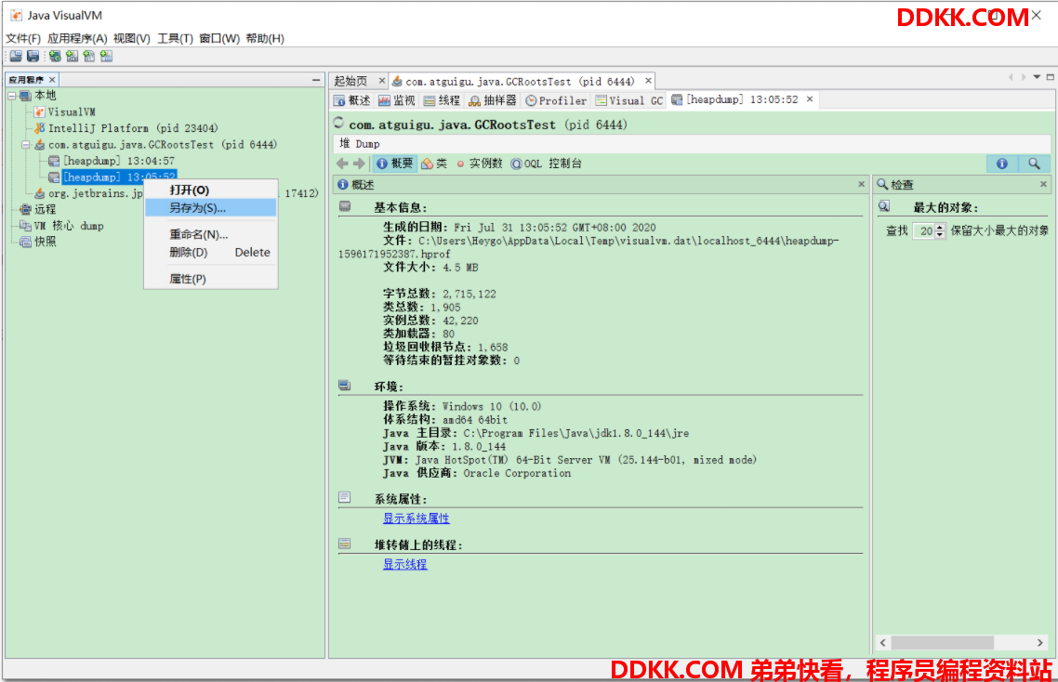Open the 视图(V) menu

(x=132, y=38)
